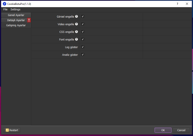Disable the CSS engelle checkbox
The height and width of the screenshot is (136, 193).
[x=83, y=32]
